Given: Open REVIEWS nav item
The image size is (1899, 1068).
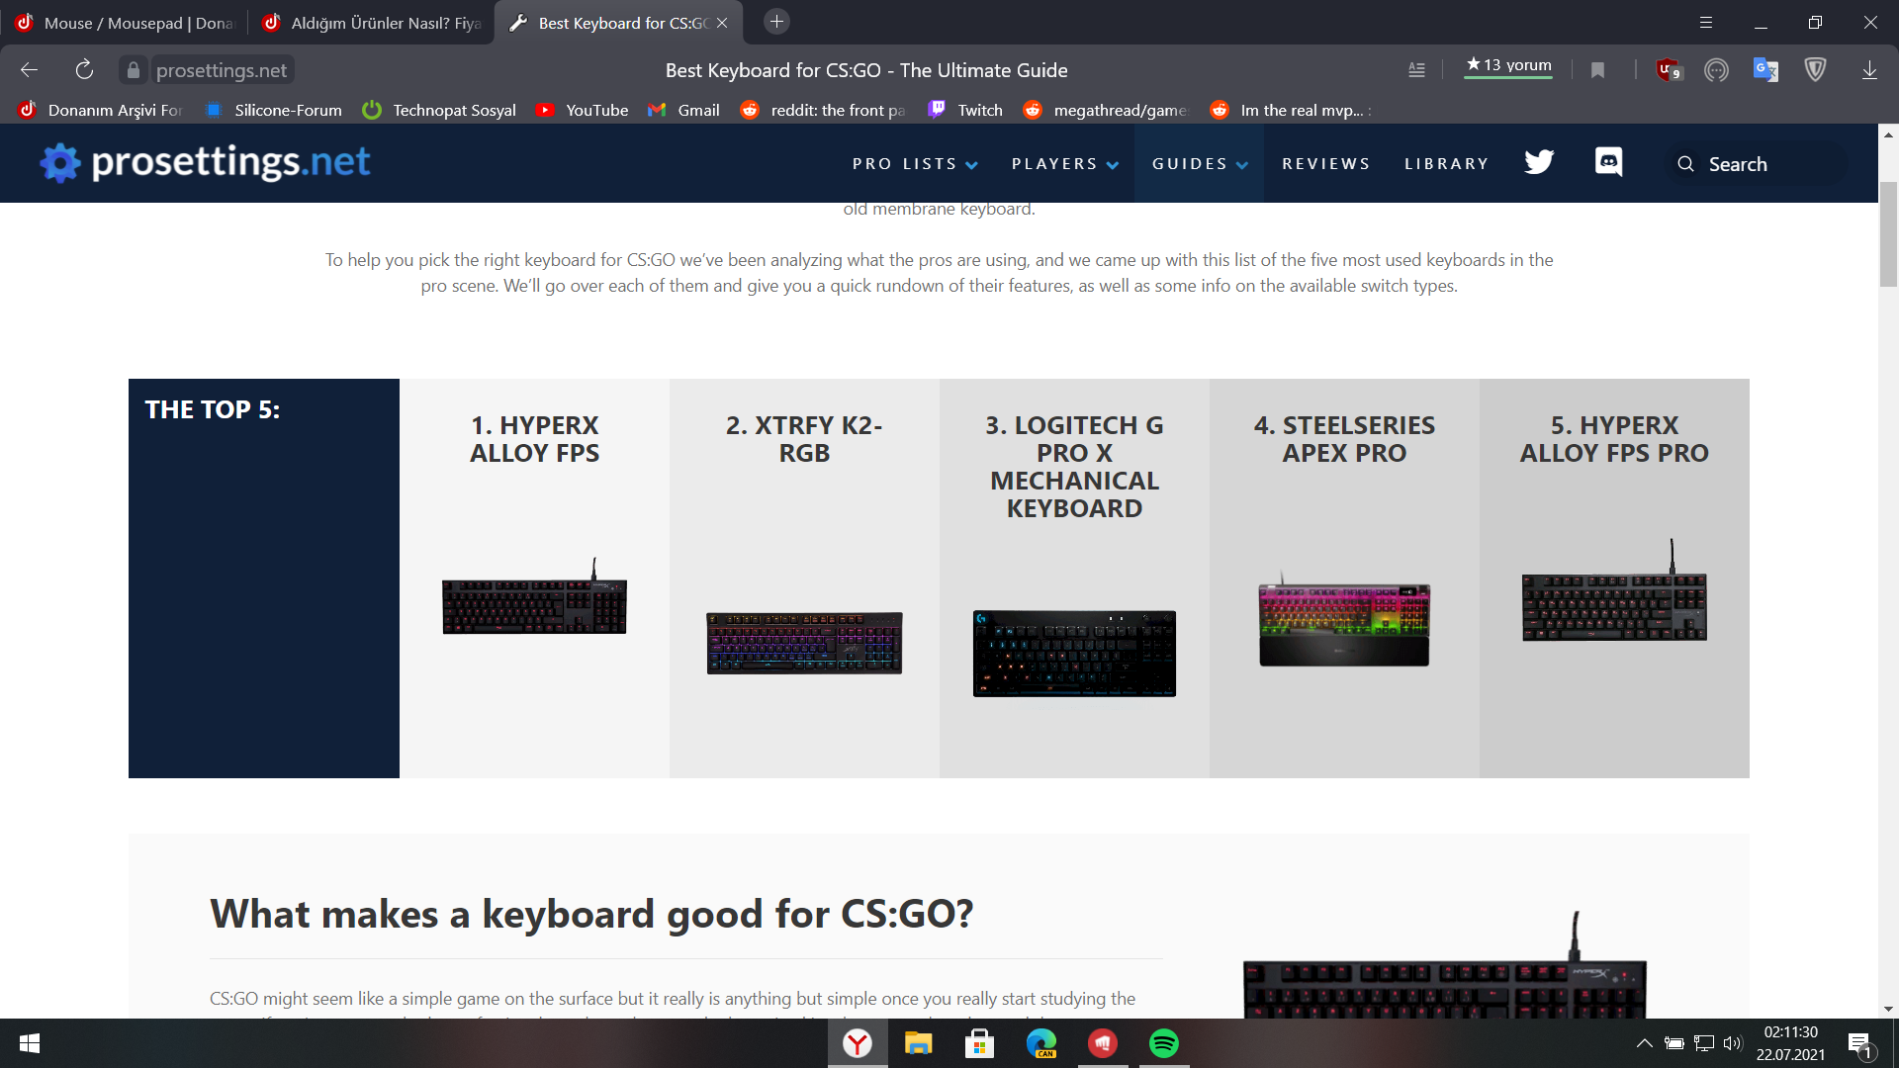Looking at the screenshot, I should point(1326,164).
